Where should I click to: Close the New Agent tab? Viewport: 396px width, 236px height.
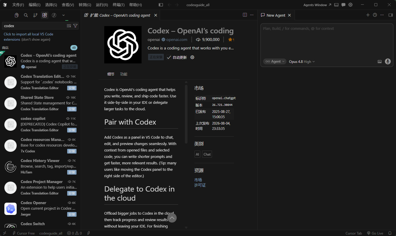[289, 15]
